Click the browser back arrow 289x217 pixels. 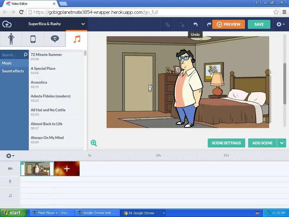coord(5,12)
